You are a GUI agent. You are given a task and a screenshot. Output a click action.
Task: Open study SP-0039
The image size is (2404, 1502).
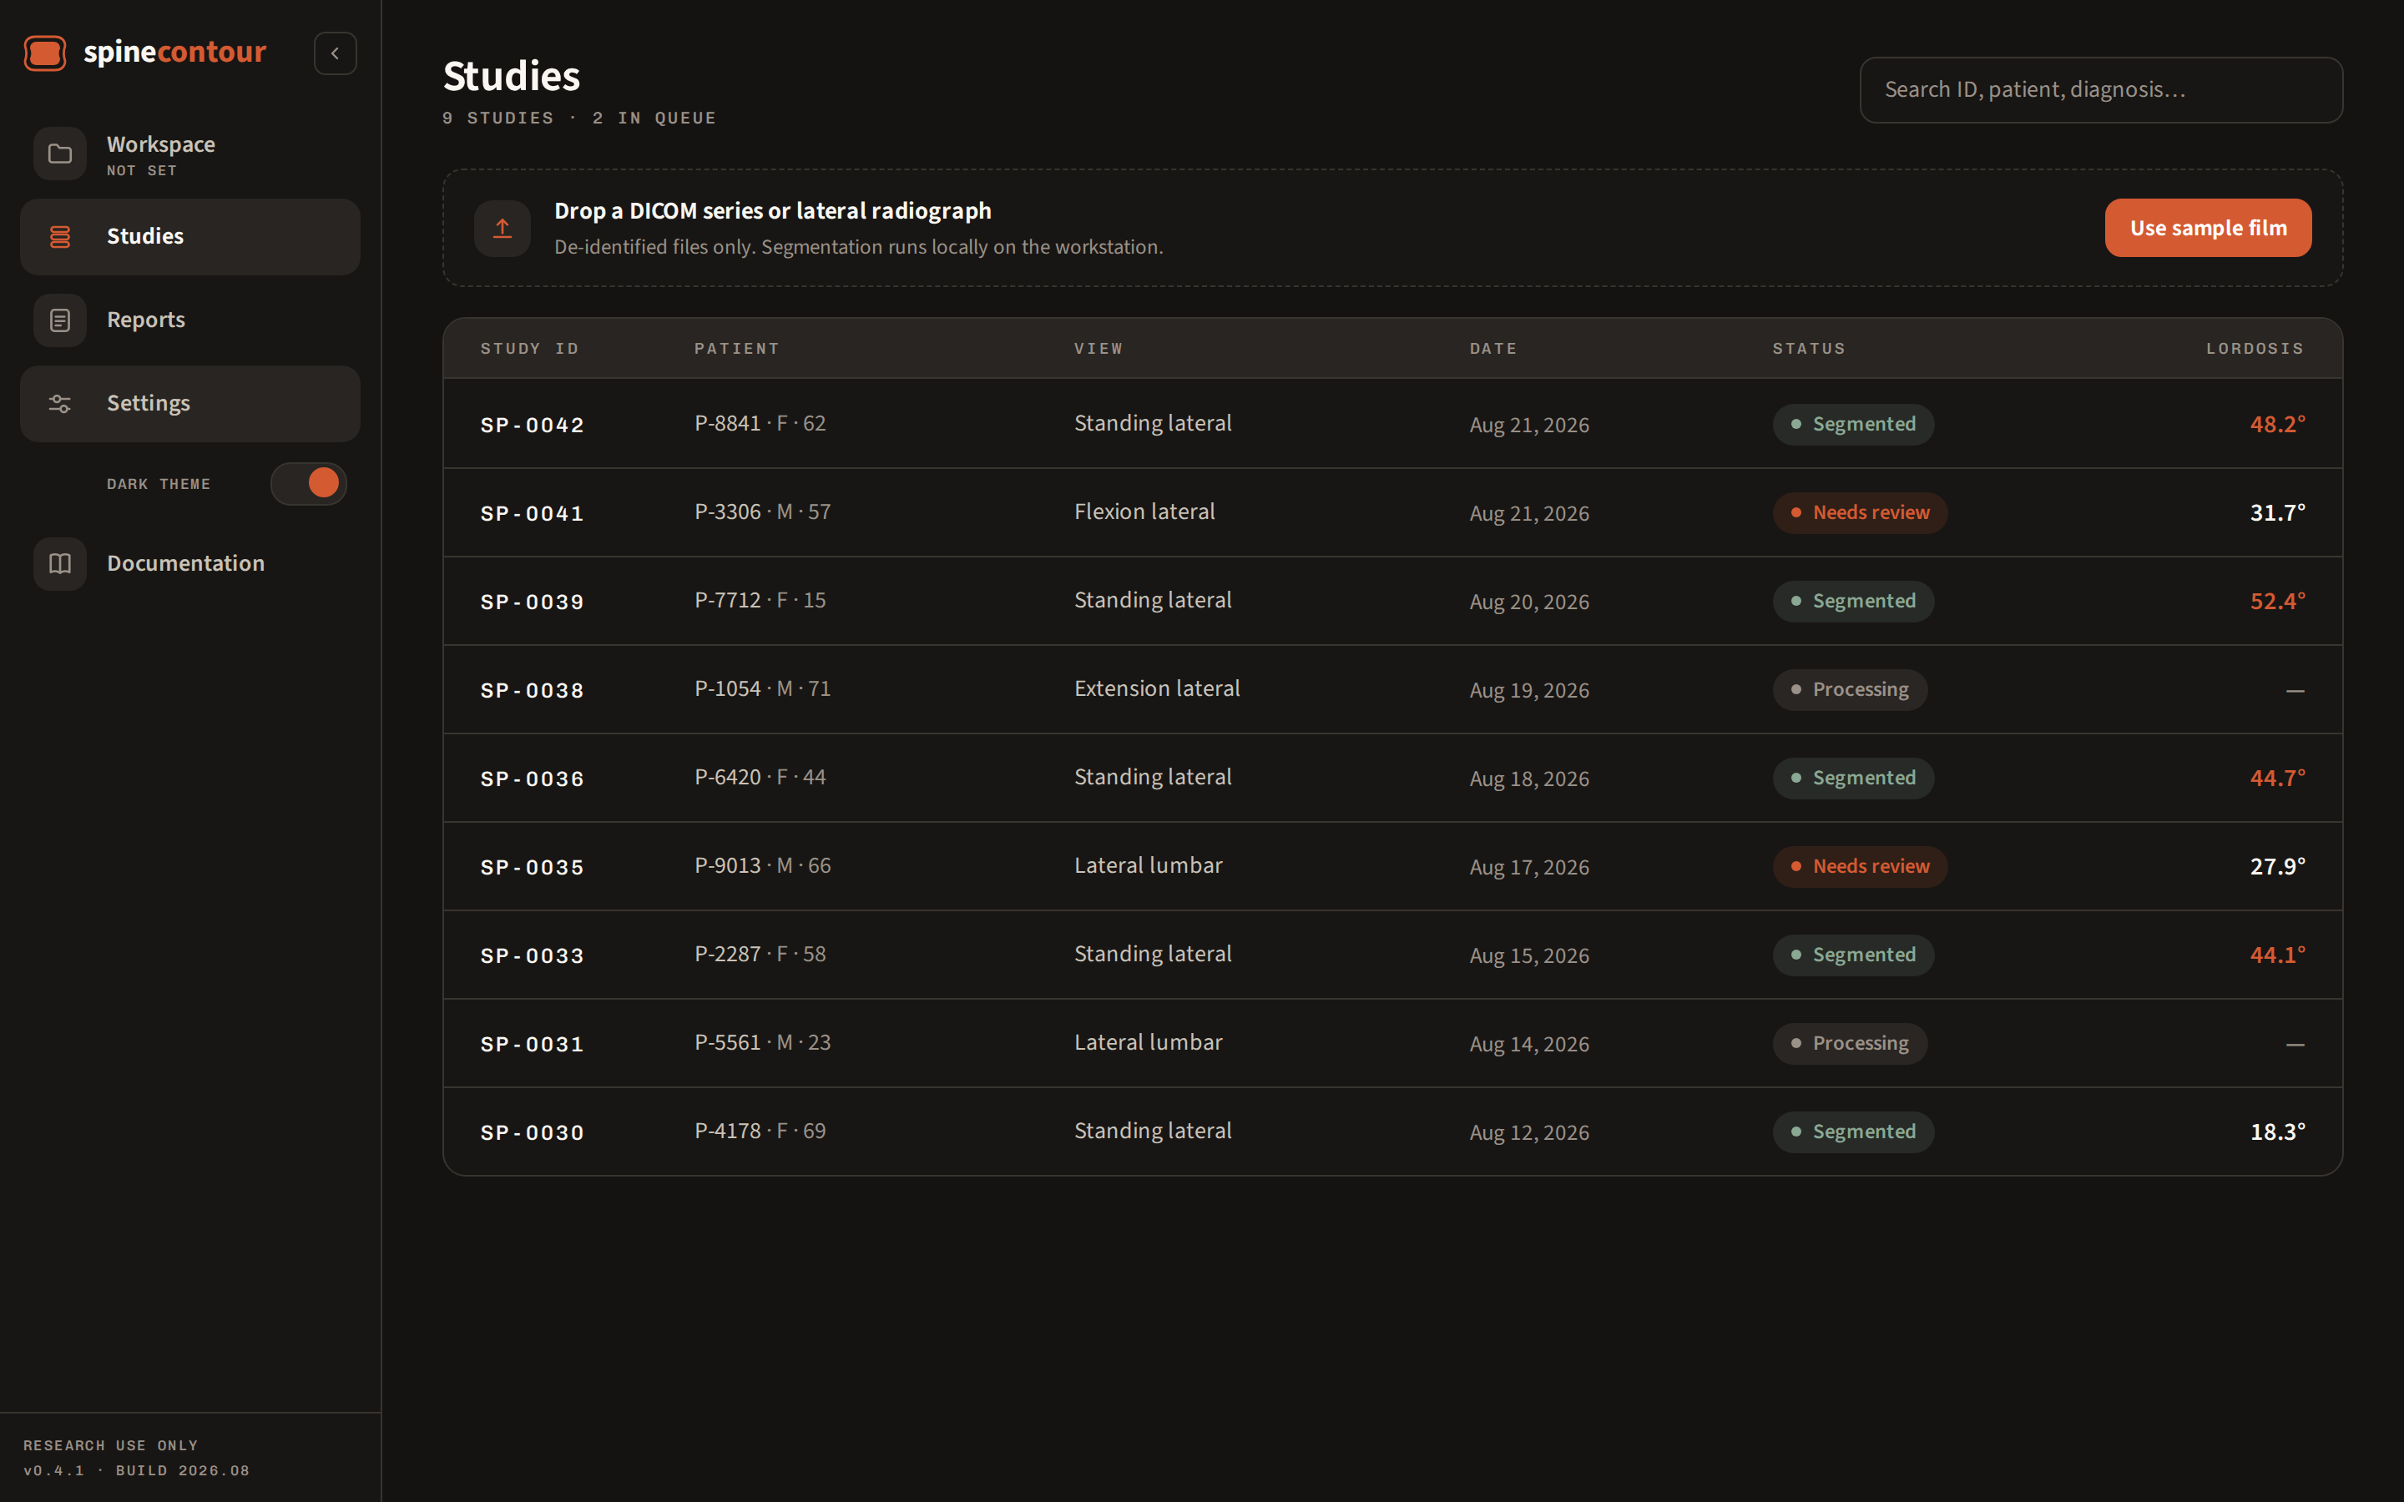[x=1392, y=601]
